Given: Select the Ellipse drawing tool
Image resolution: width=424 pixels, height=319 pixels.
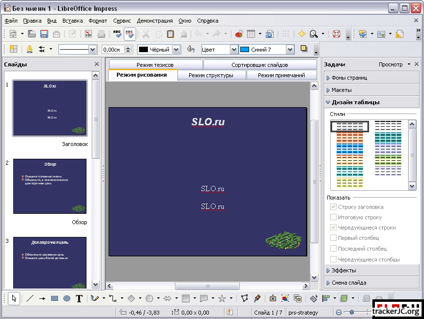Looking at the screenshot, I should click(x=67, y=298).
